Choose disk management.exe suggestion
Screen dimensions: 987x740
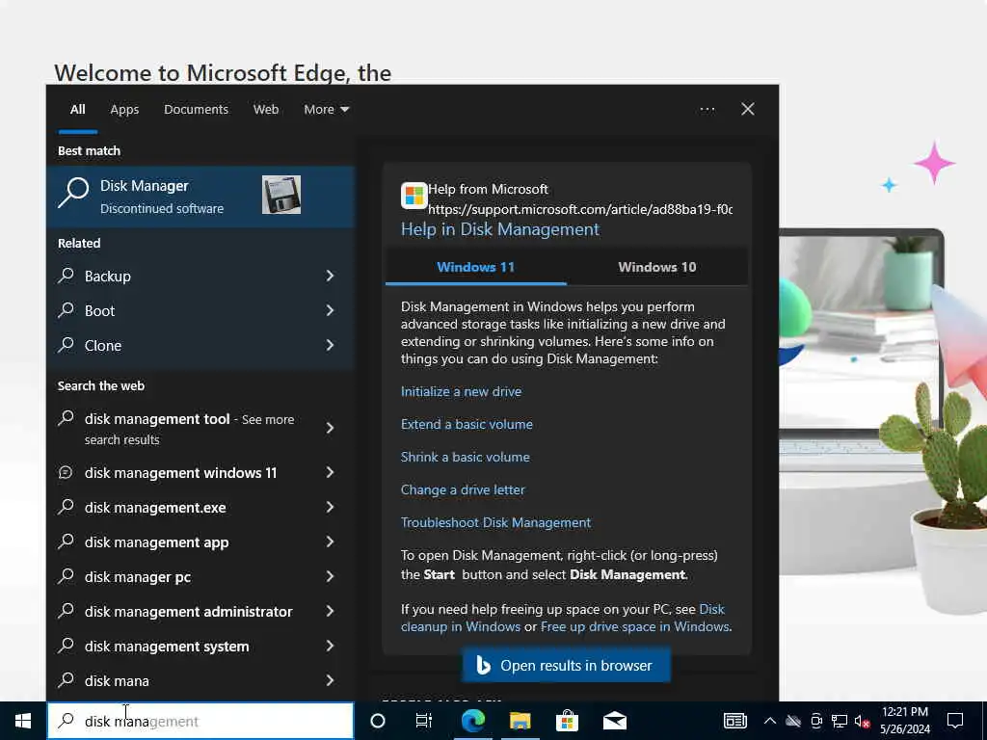coord(200,507)
